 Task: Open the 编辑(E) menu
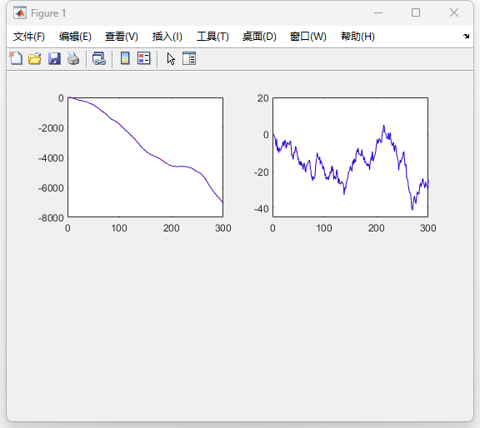(x=75, y=37)
